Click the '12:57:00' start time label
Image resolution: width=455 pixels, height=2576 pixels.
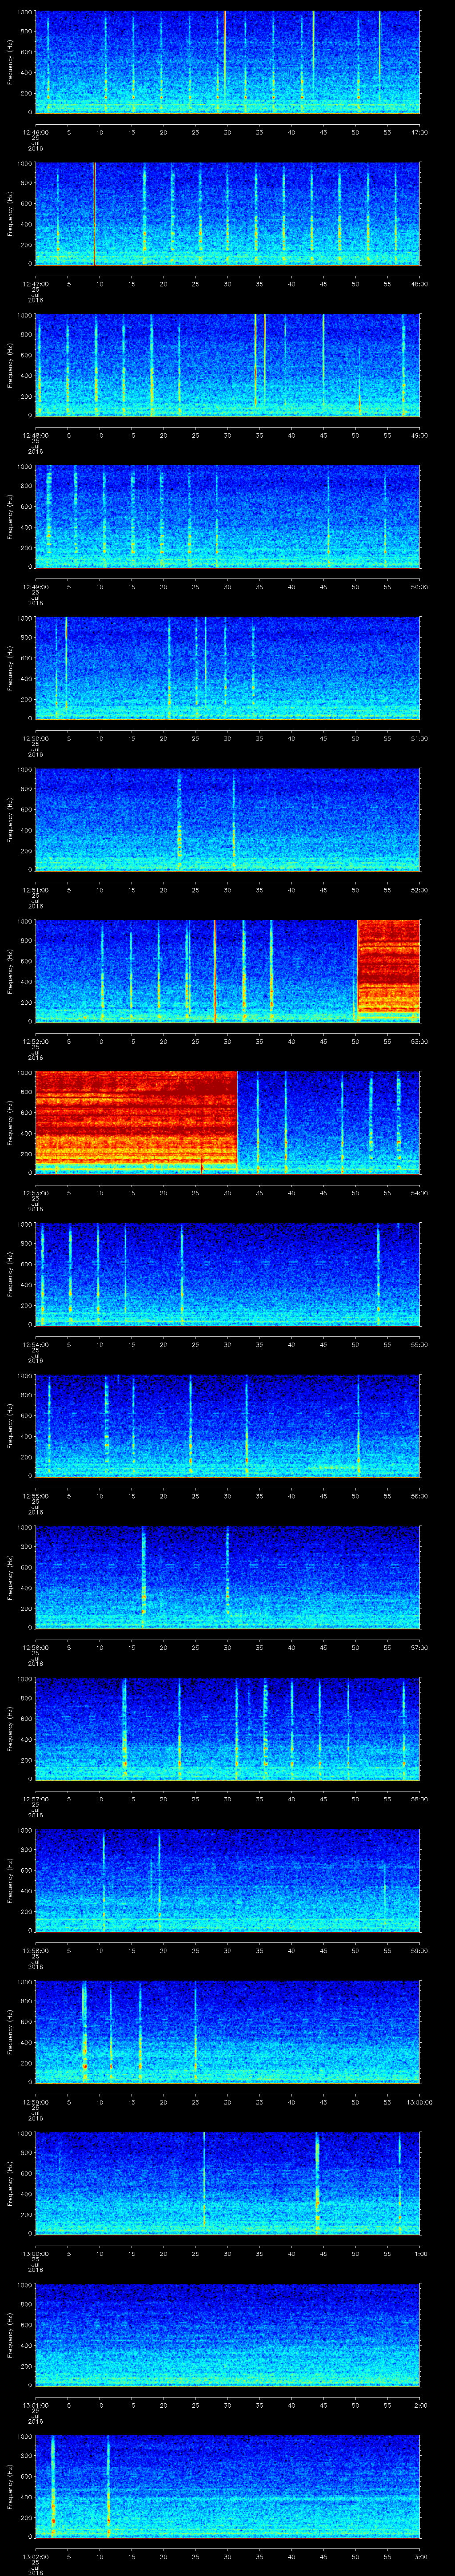pos(35,1800)
